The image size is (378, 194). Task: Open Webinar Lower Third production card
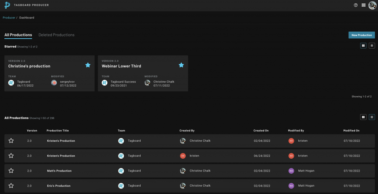[x=143, y=73]
